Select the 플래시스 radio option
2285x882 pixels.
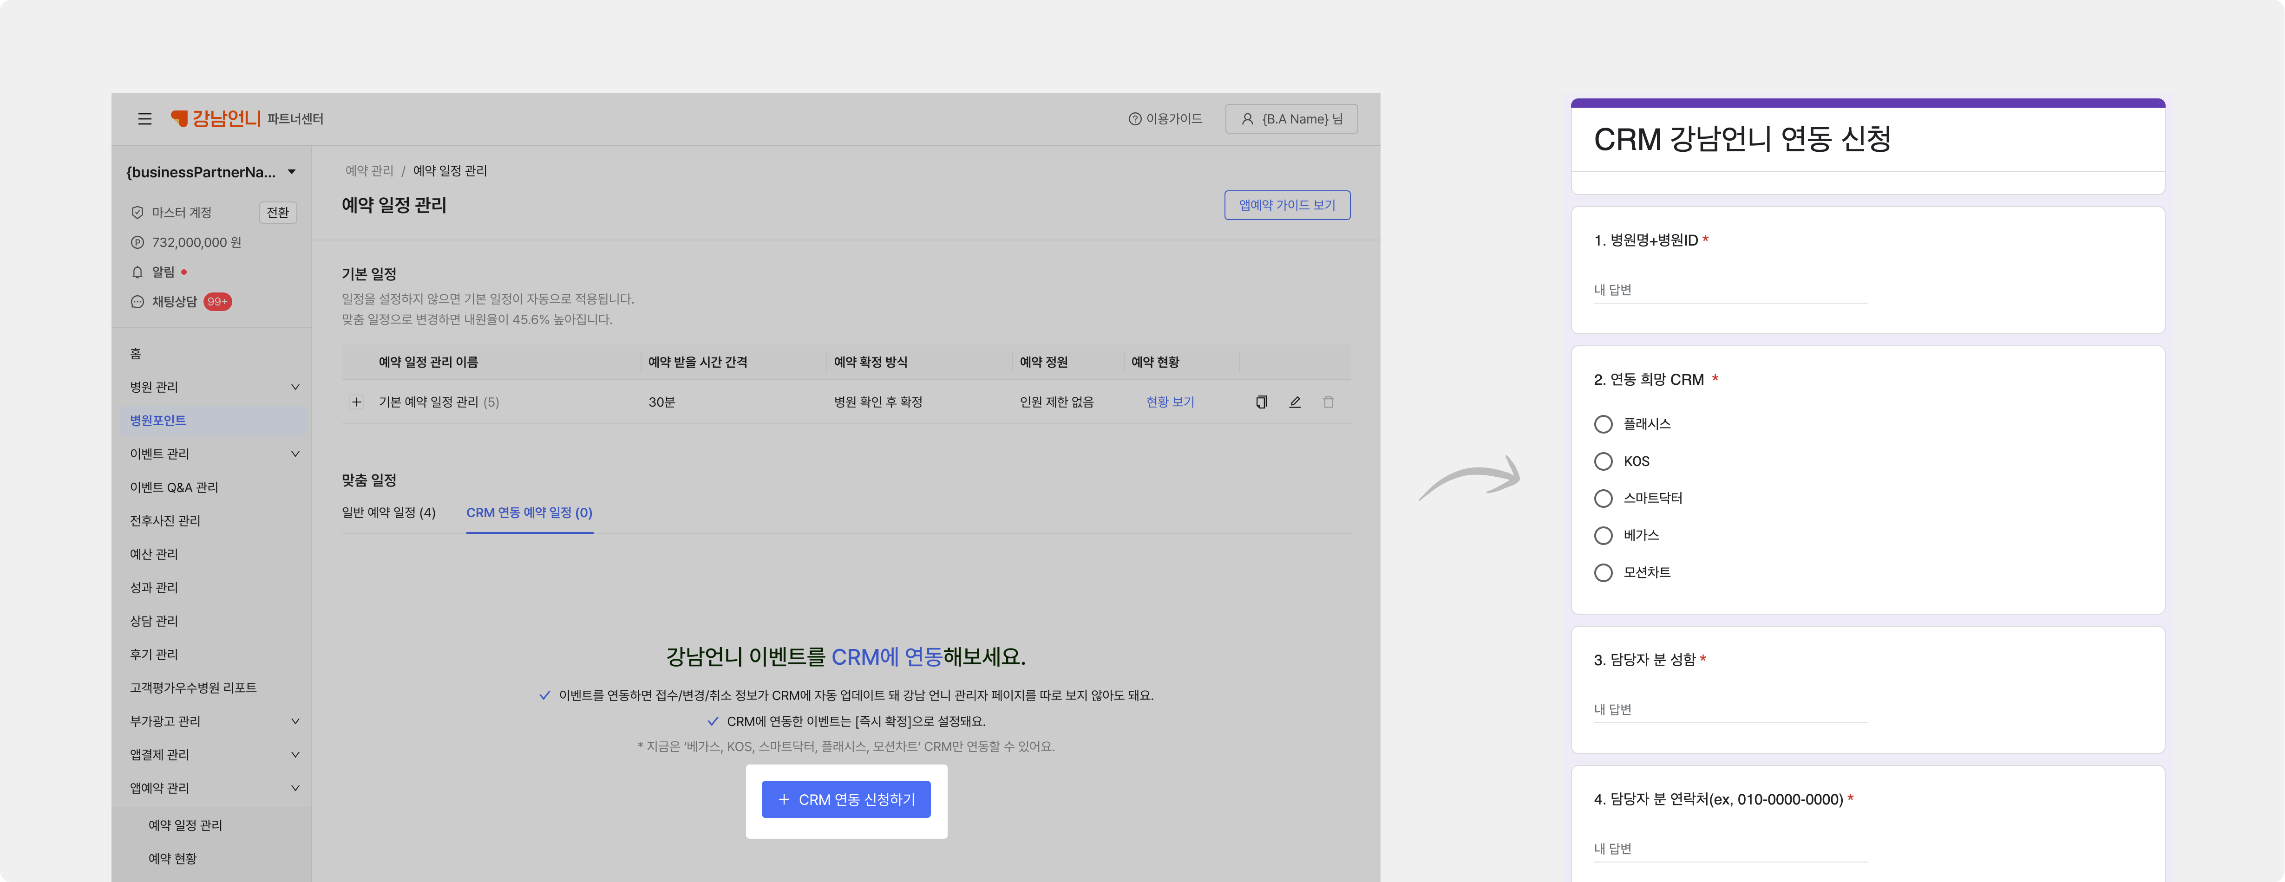(x=1603, y=425)
